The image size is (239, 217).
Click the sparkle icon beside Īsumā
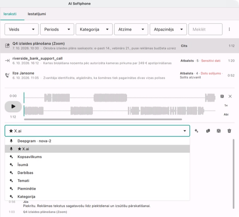[x=11, y=165]
